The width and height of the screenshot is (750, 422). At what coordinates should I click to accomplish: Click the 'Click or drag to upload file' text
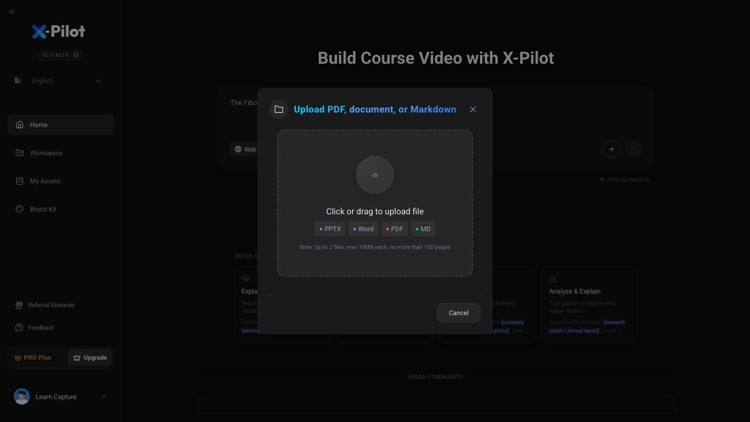[x=375, y=211]
